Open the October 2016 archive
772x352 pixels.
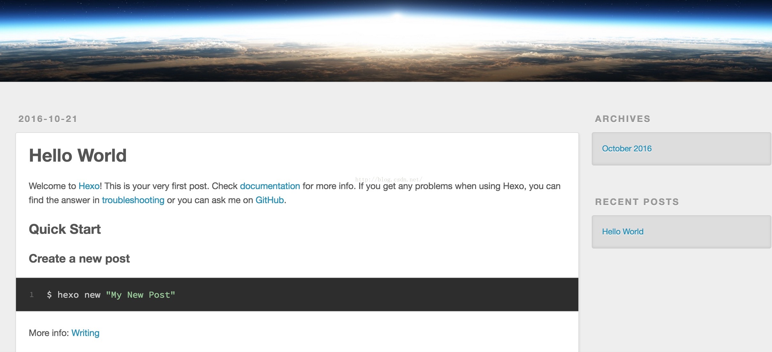(x=627, y=149)
